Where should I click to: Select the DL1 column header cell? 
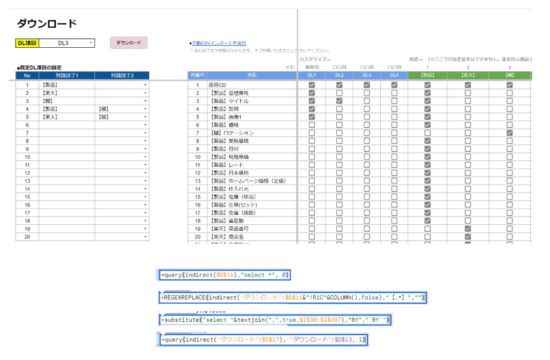(312, 76)
